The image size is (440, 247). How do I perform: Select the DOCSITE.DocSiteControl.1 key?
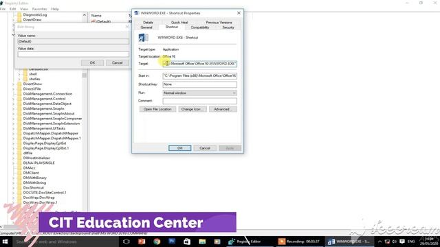45,193
